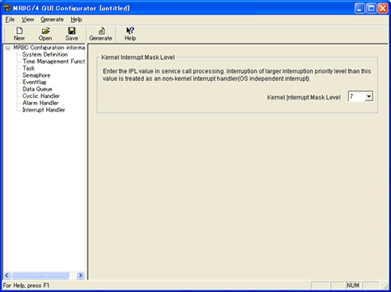
Task: Select Time Management Function tree item
Action: (x=53, y=61)
